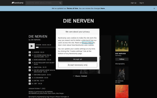
Task: Play track 2 ICH STERBE JEDEN TAG IN DEUTSCHLAND
Action: (30, 55)
